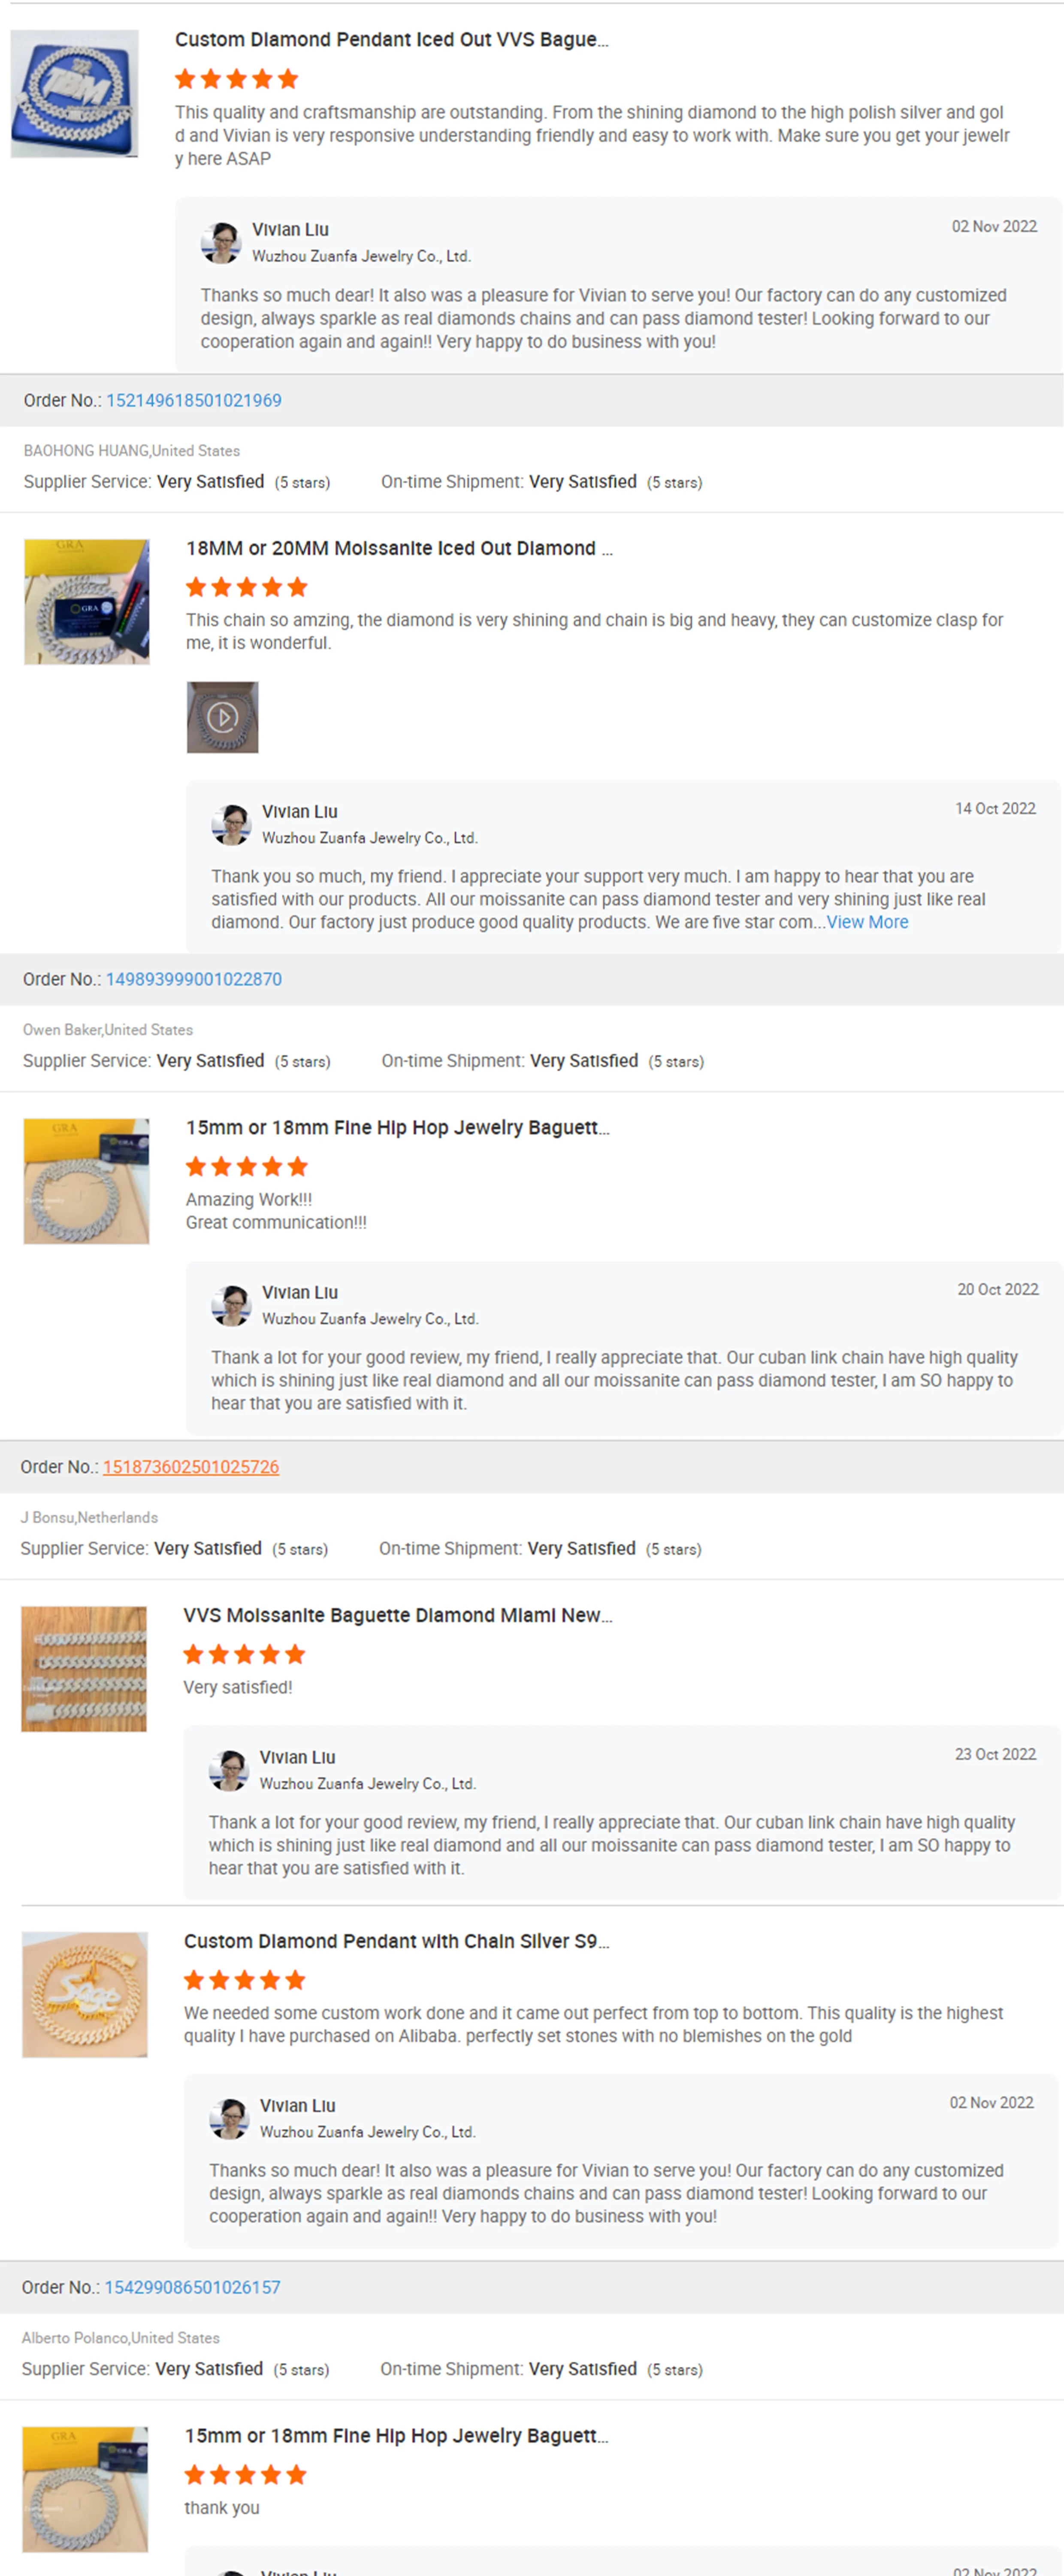
Task: Expand the reply with View More
Action: pos(867,922)
